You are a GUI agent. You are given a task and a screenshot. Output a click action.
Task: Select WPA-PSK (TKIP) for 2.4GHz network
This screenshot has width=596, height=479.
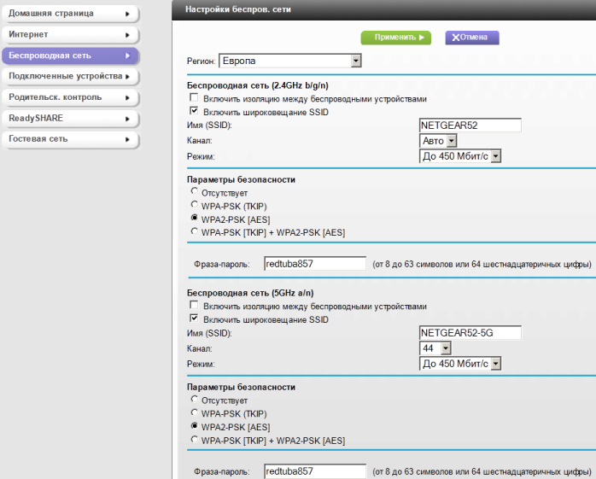[x=194, y=205]
